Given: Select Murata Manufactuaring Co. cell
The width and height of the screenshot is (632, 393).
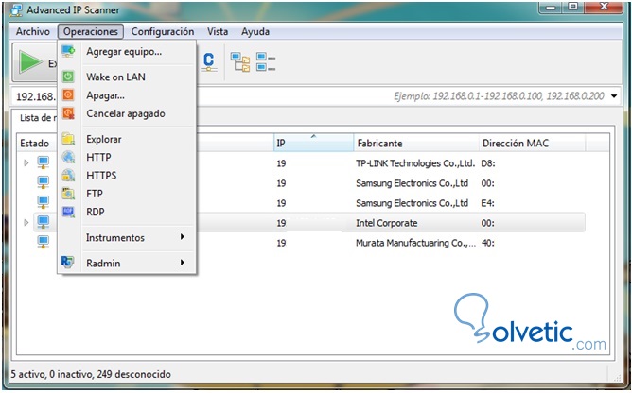Looking at the screenshot, I should point(415,243).
